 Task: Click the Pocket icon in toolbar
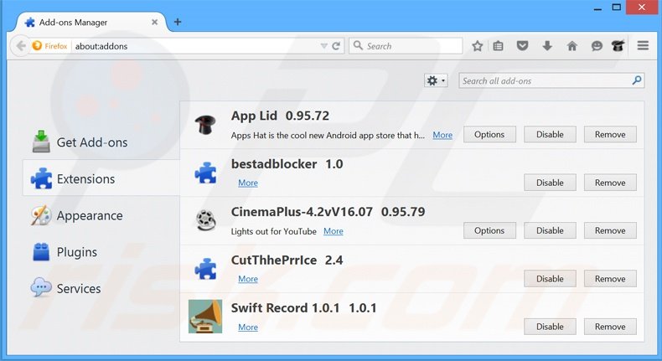(523, 46)
